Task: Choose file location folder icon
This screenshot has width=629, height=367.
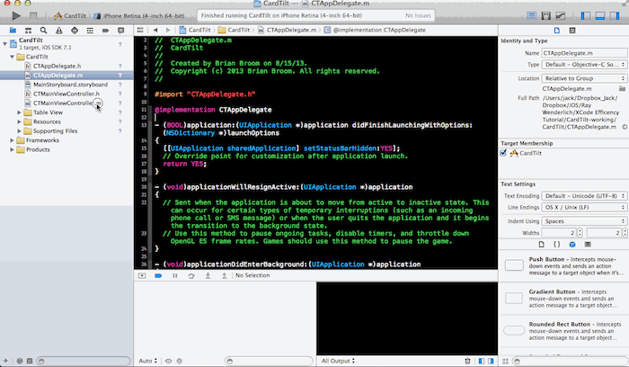Action: 622,89
